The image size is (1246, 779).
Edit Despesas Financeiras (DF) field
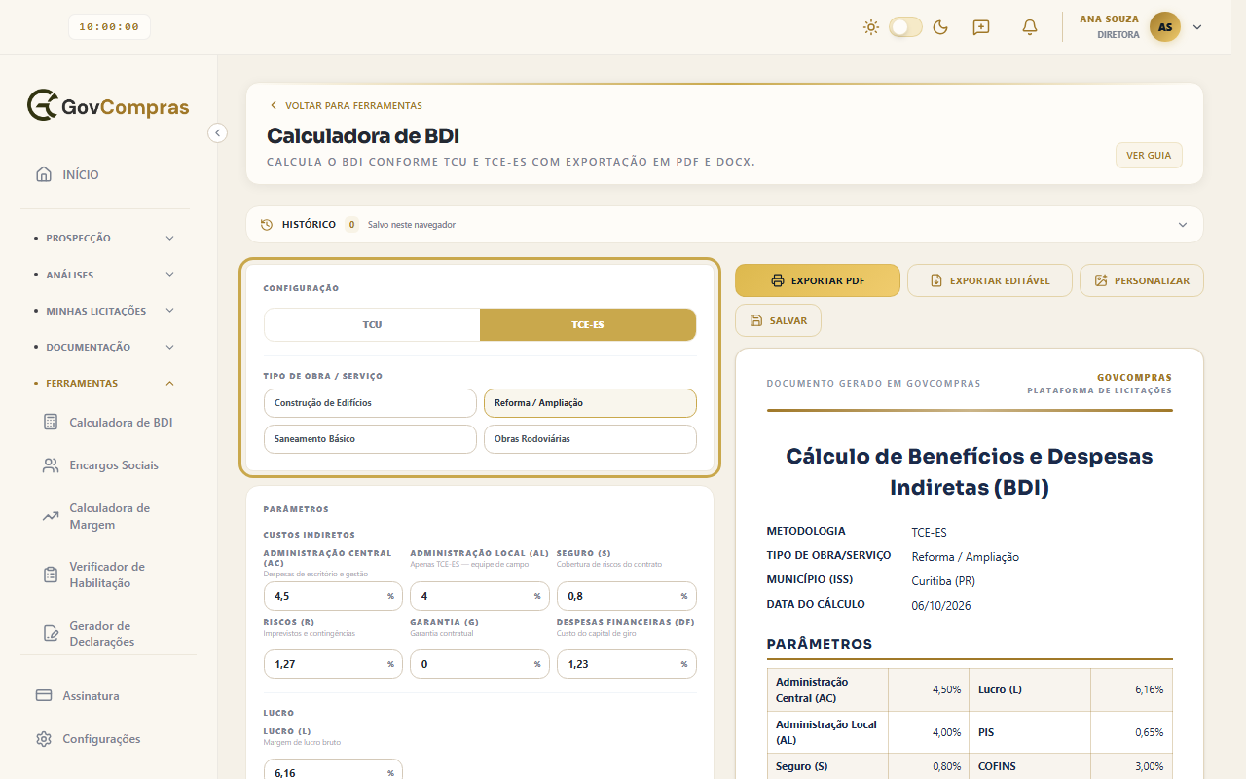coord(627,664)
